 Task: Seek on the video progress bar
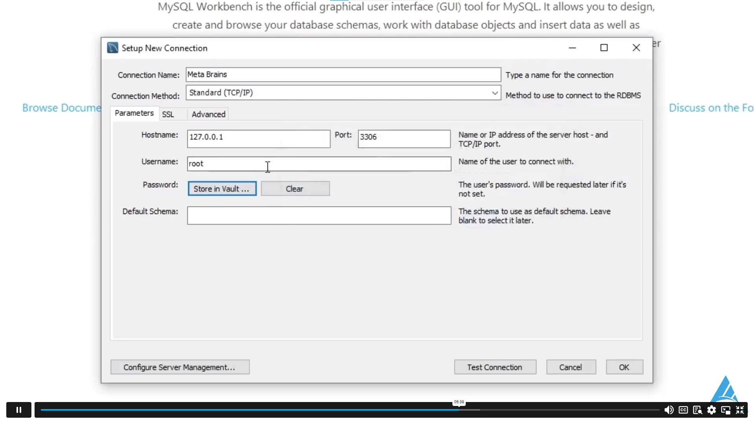click(350, 410)
